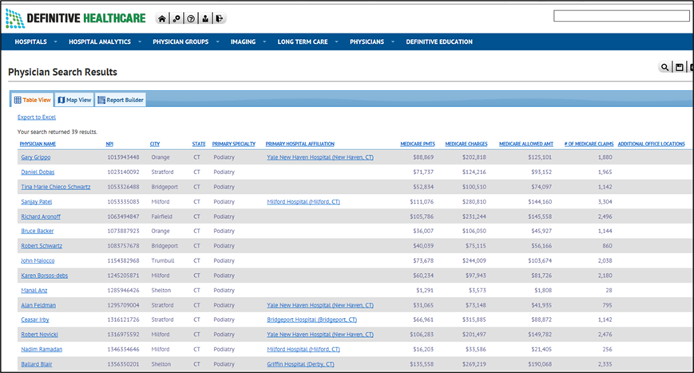The width and height of the screenshot is (694, 373).
Task: Sort by the Medicare Charges column header
Action: [466, 144]
